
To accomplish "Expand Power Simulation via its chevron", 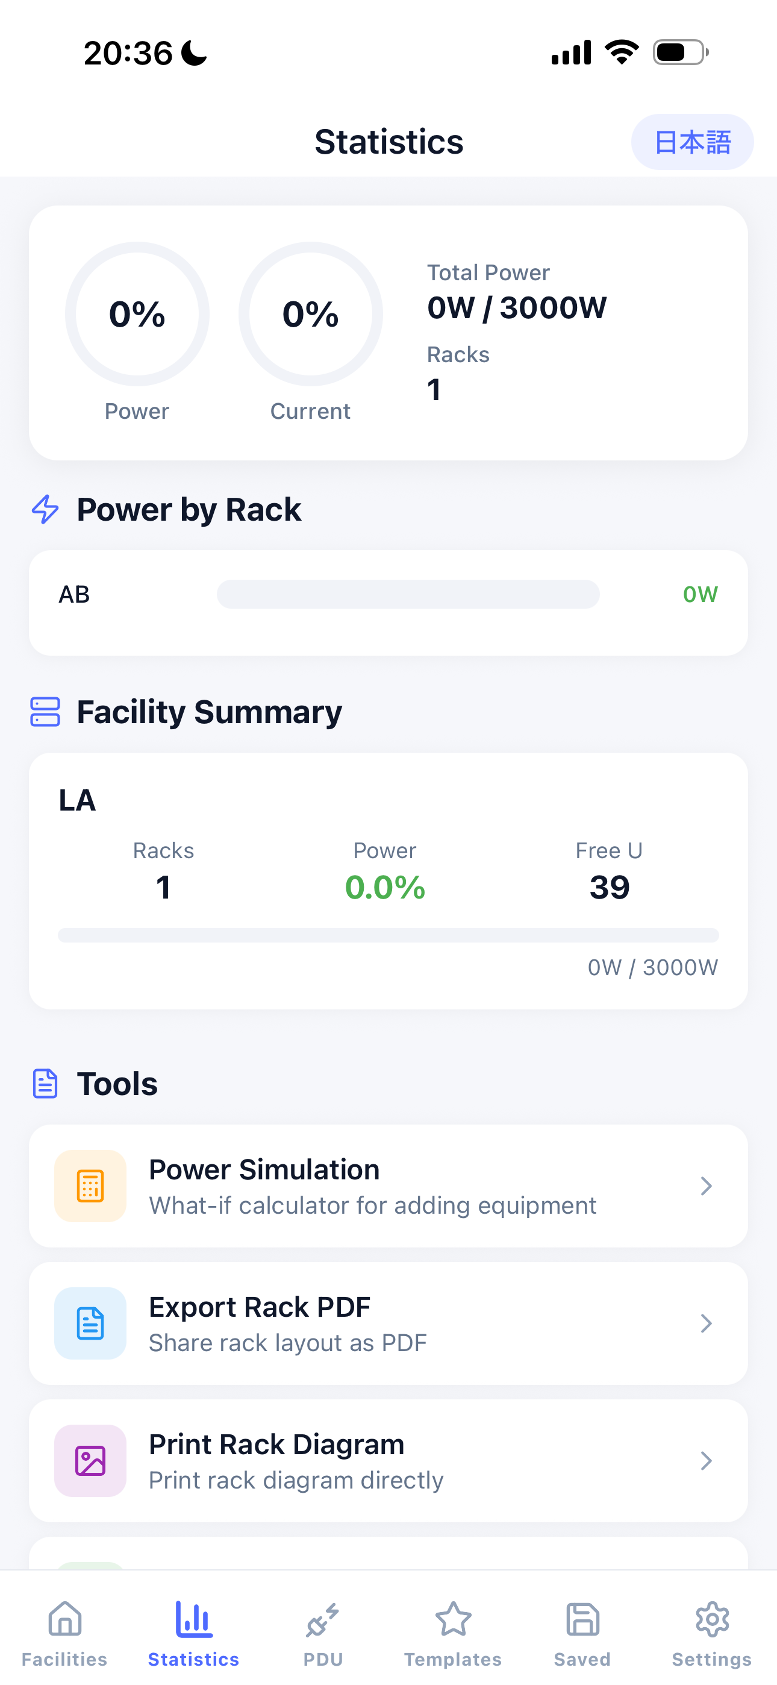I will [706, 1186].
